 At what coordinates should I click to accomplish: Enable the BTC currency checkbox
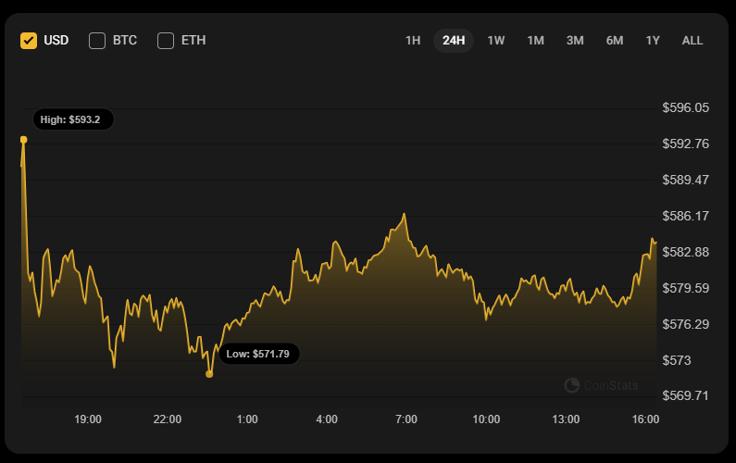coord(97,40)
